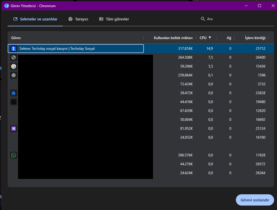Click the CPU value 7,5

coord(211,57)
